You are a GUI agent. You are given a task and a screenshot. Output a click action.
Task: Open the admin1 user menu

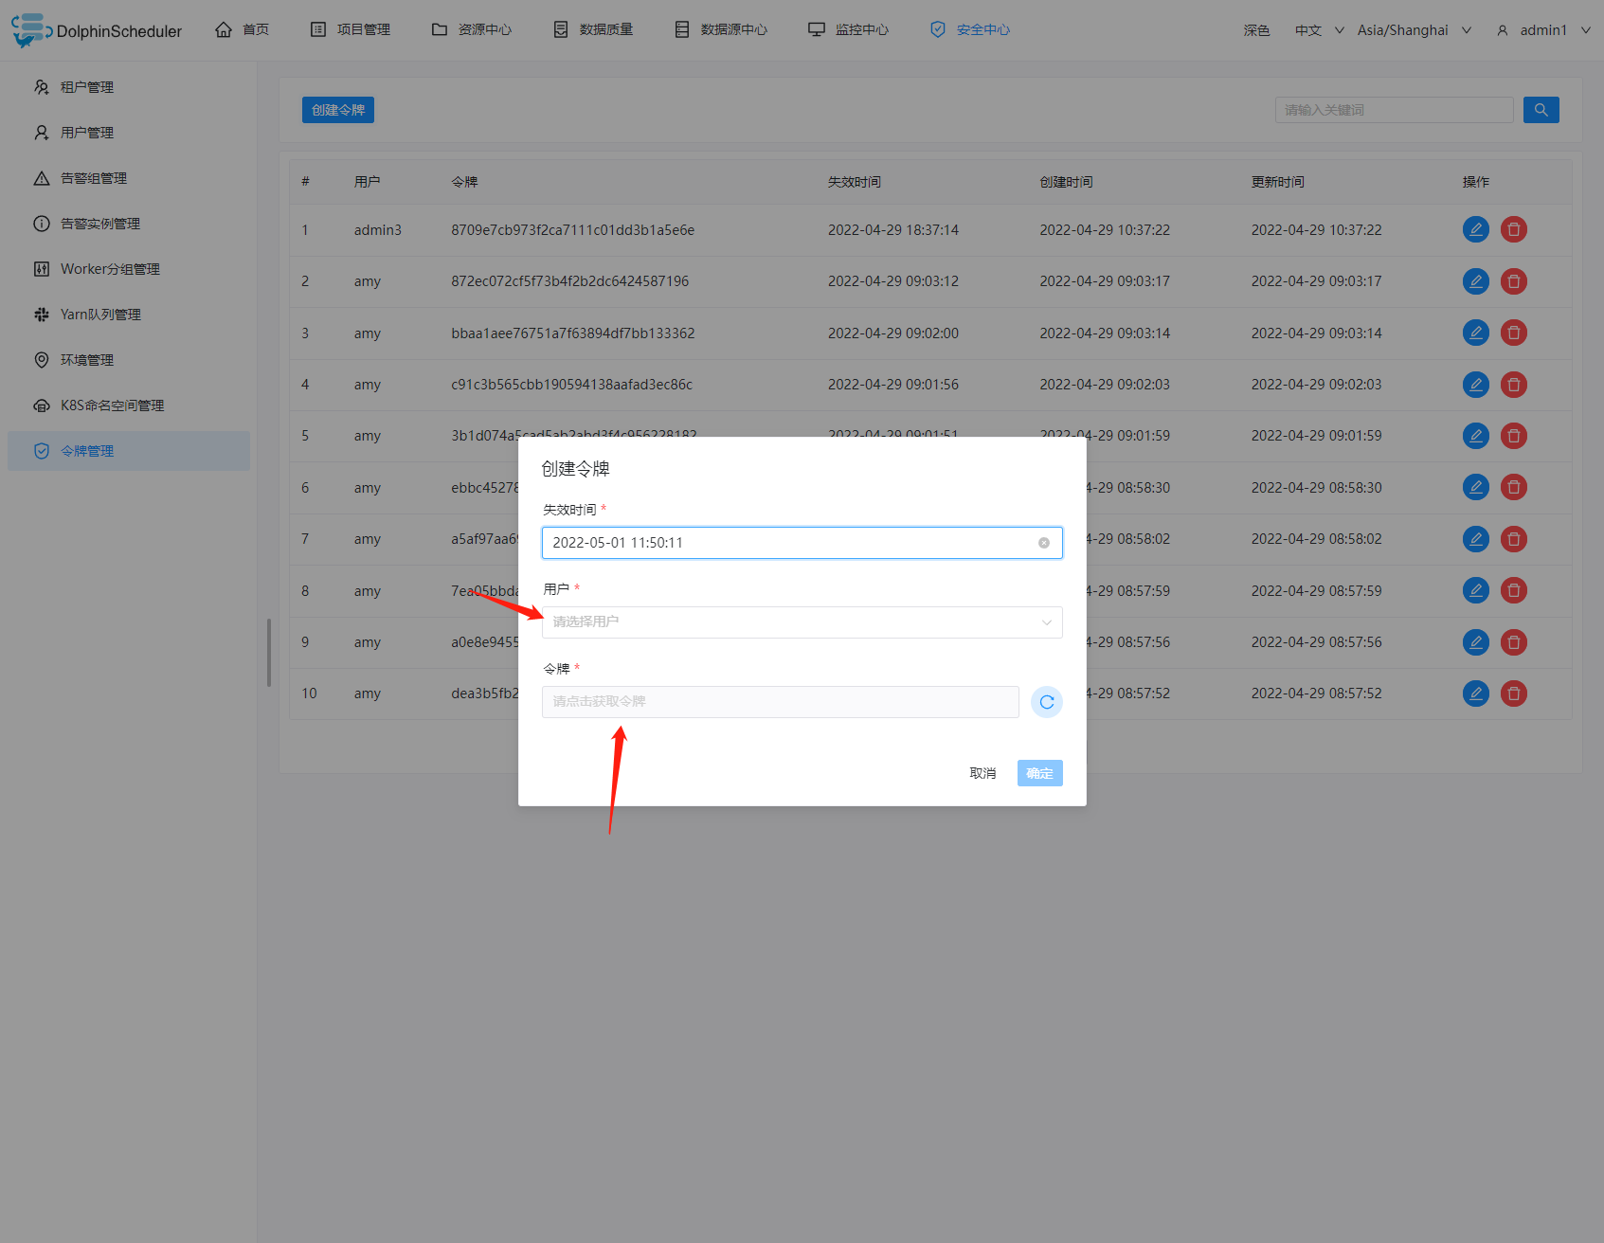1542,30
